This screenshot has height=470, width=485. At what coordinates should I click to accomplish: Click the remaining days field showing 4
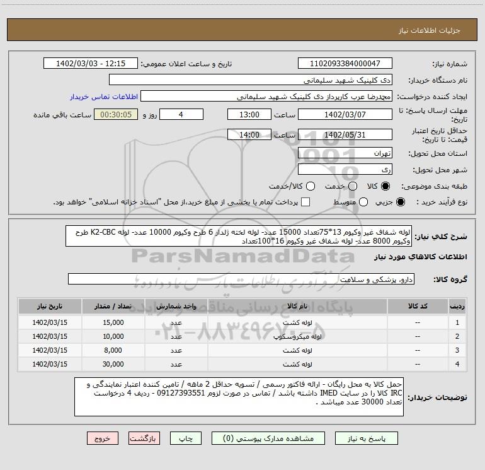pos(181,114)
